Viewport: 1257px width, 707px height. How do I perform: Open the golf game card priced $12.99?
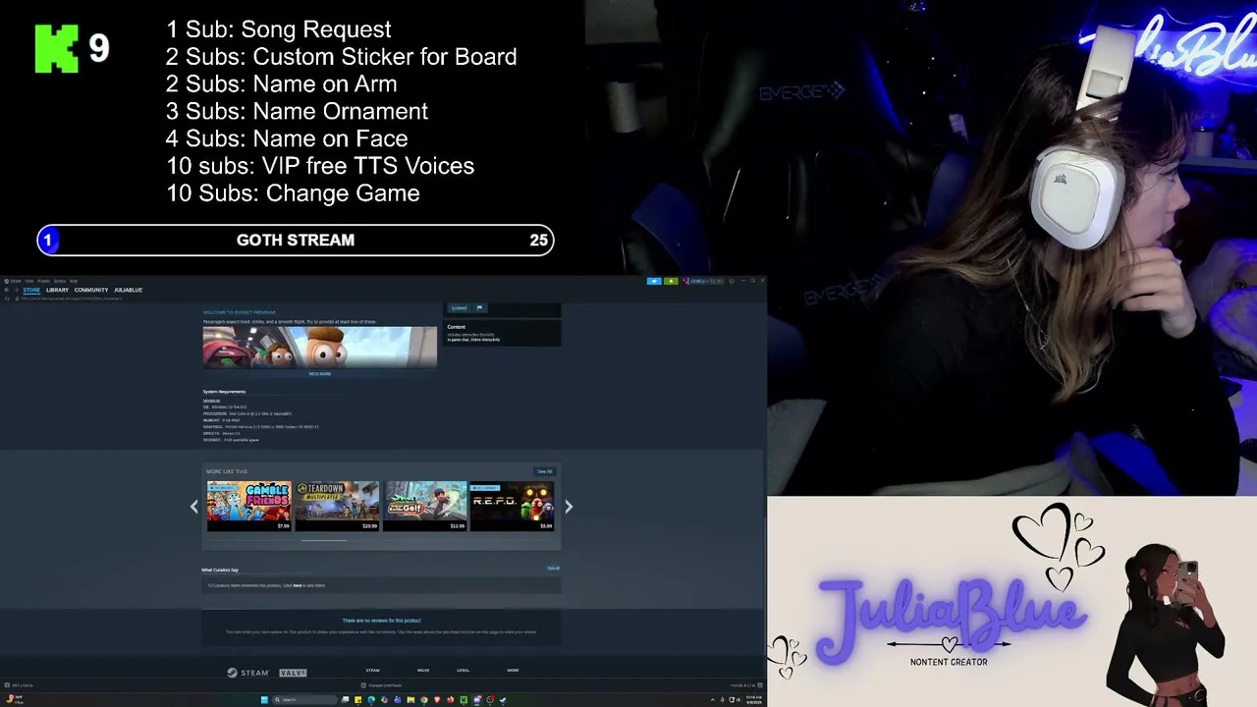pyautogui.click(x=425, y=506)
